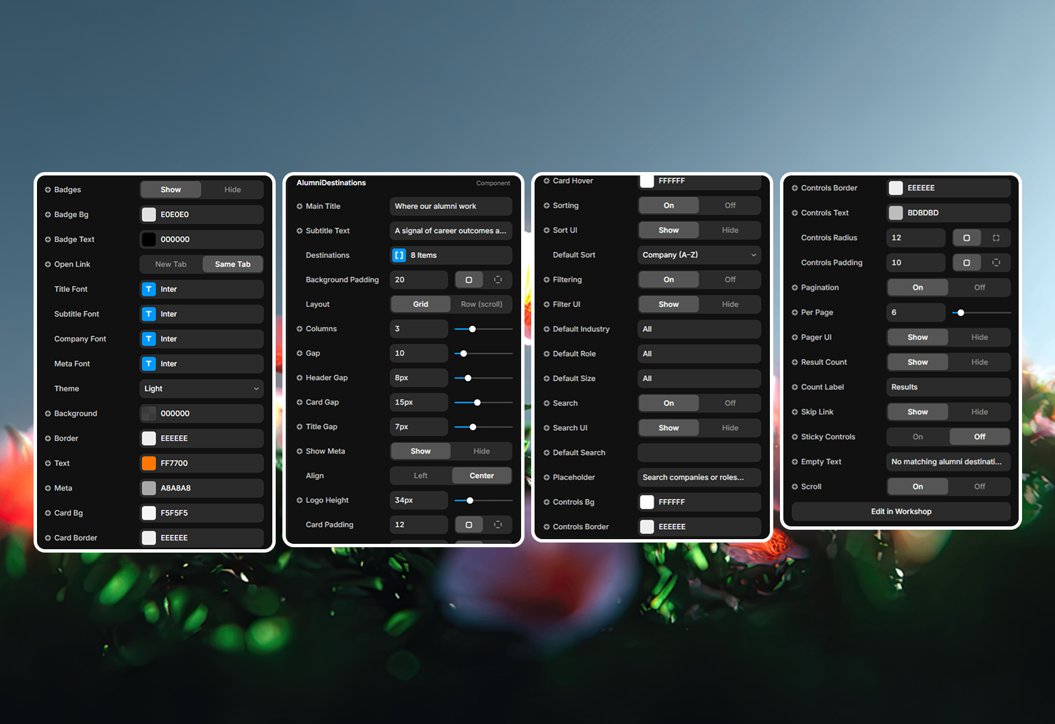
Task: Click Edit in Workshop button
Action: tap(900, 512)
